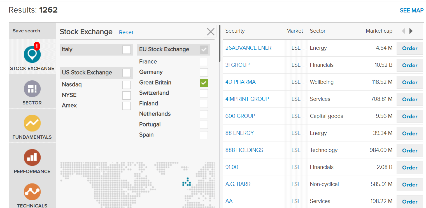Open the 88 ENERGY security
Image resolution: width=426 pixels, height=208 pixels.
pyautogui.click(x=239, y=133)
